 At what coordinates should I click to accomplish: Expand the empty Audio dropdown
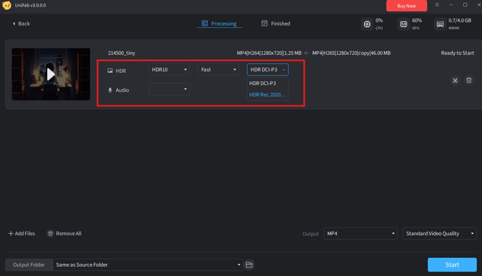point(169,89)
